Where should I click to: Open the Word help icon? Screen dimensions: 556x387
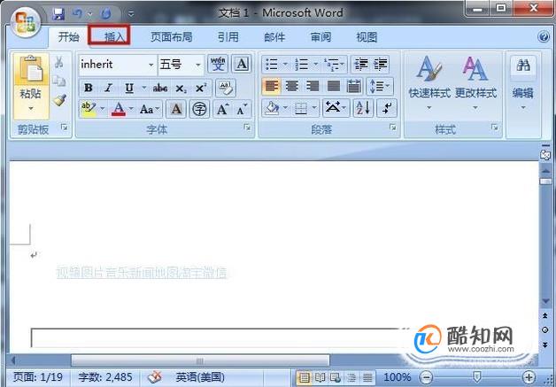(x=544, y=36)
